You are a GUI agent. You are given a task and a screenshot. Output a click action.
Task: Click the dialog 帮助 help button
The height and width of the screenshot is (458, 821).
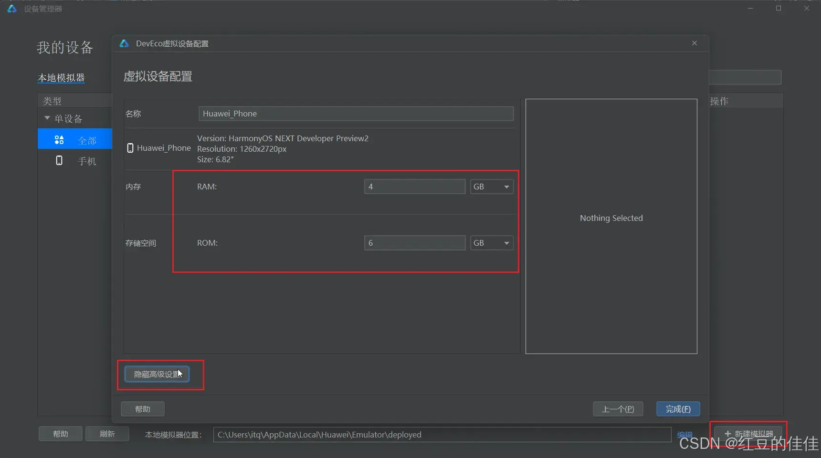tap(143, 409)
